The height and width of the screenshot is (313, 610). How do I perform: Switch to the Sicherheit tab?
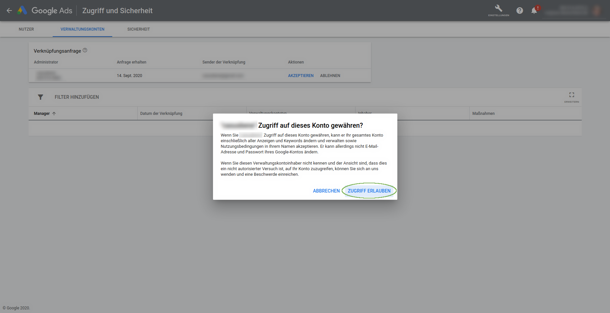pos(138,29)
